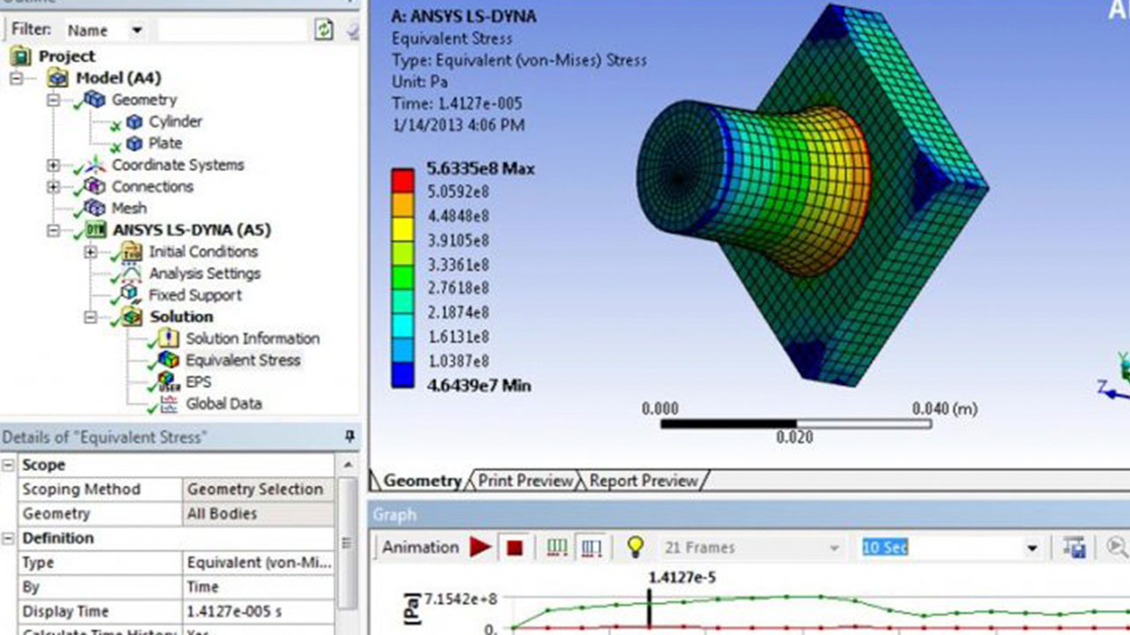Select the Mesh item in tree
The width and height of the screenshot is (1130, 635).
click(129, 208)
